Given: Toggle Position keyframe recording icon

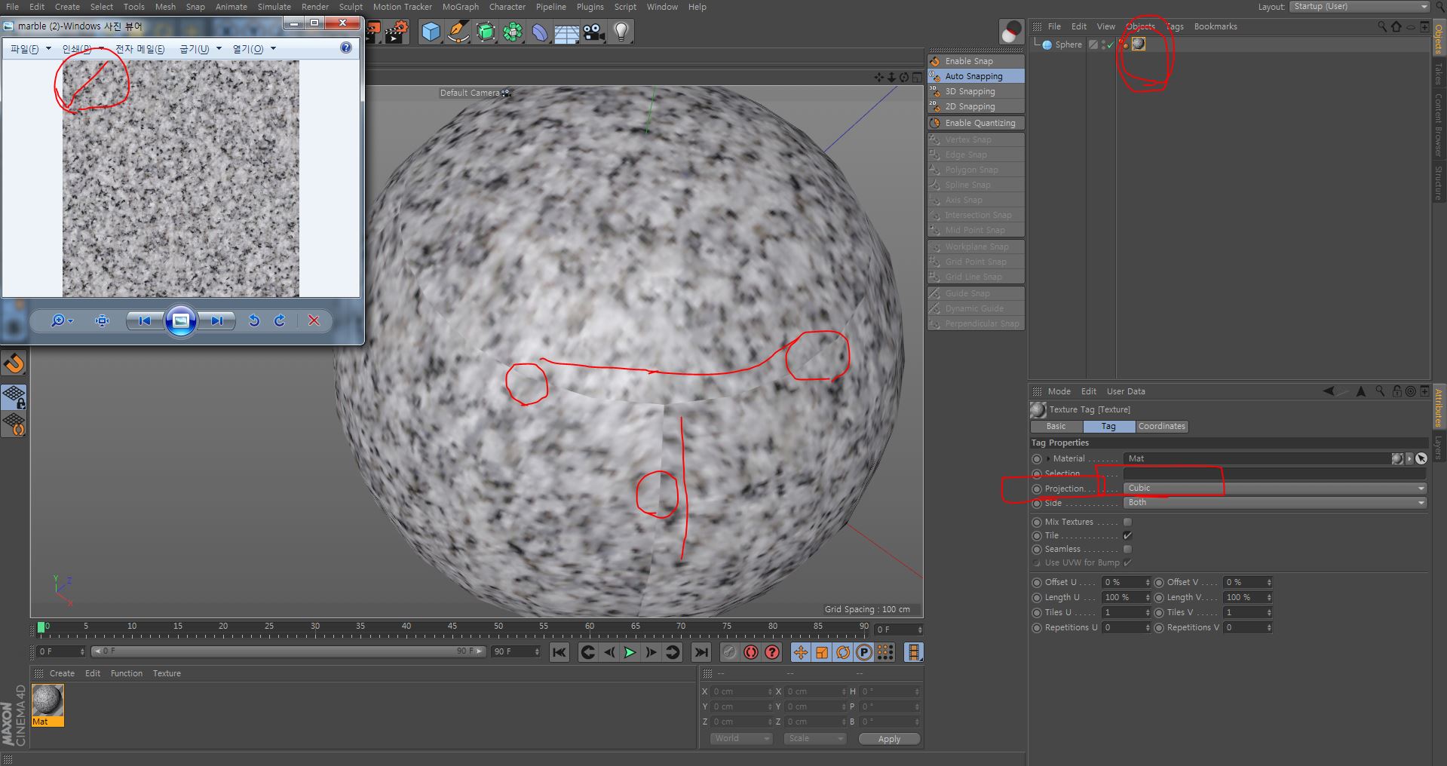Looking at the screenshot, I should tap(801, 652).
